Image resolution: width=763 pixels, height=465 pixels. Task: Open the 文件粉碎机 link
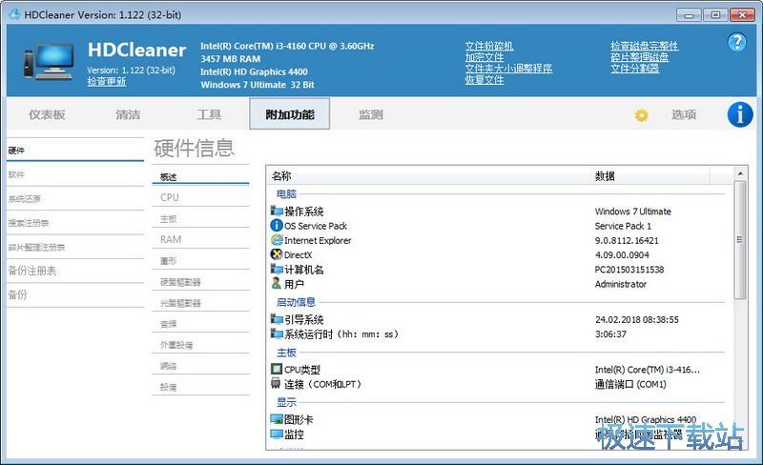click(489, 46)
